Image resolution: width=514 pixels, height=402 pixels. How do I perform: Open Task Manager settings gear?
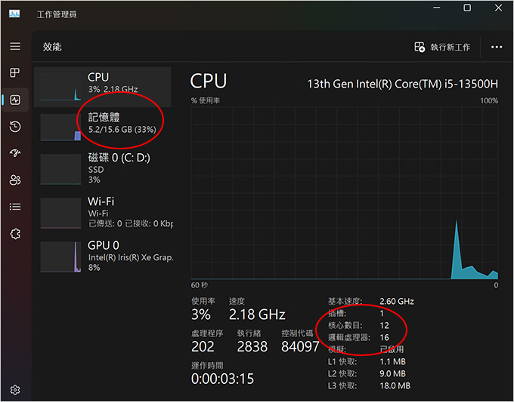point(15,390)
